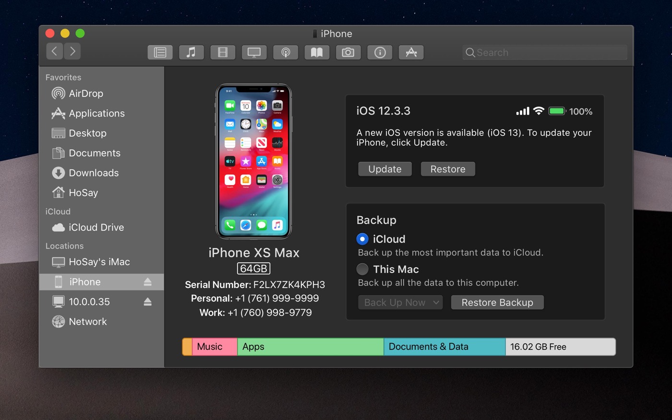Click the iPhone XS Max device image

[253, 162]
